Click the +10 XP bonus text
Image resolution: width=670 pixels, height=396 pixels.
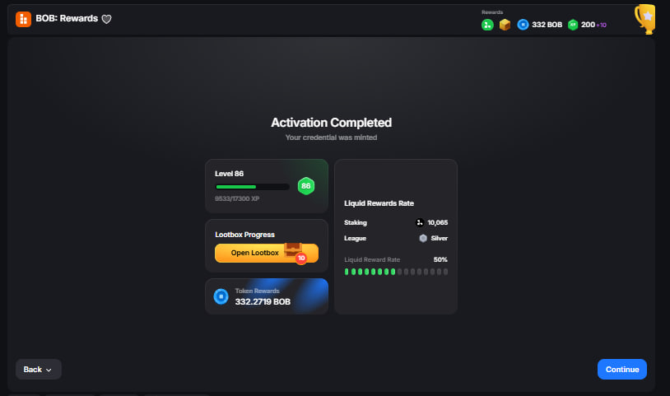[x=601, y=26]
